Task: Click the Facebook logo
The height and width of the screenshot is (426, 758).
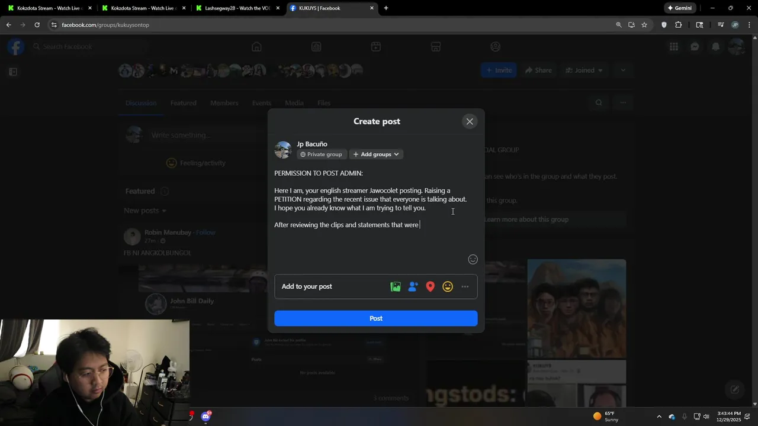Action: (x=15, y=47)
